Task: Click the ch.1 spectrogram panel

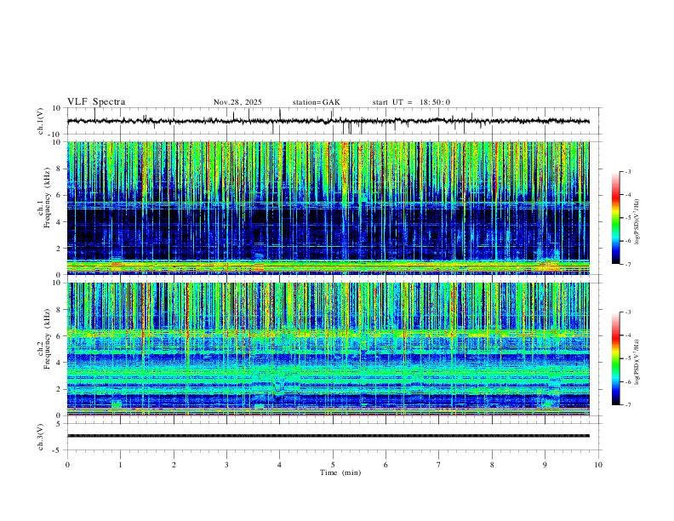Action: pyautogui.click(x=328, y=208)
